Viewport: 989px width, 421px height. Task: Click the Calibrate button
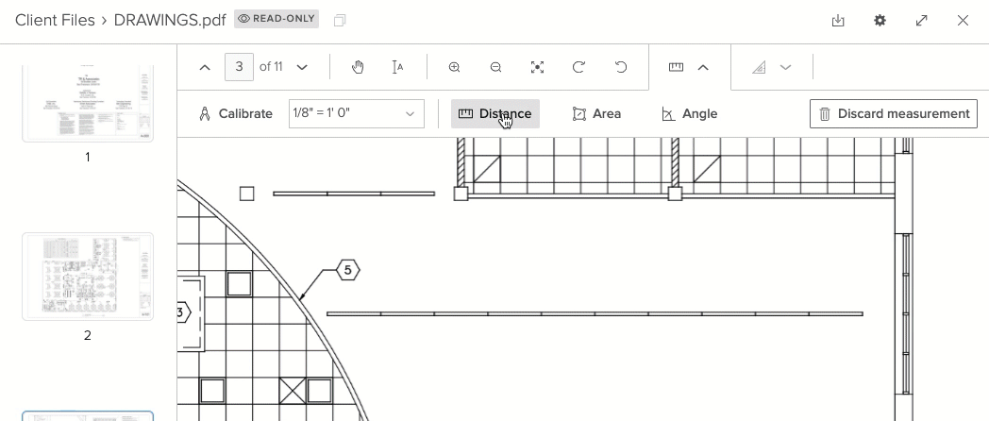tap(235, 113)
